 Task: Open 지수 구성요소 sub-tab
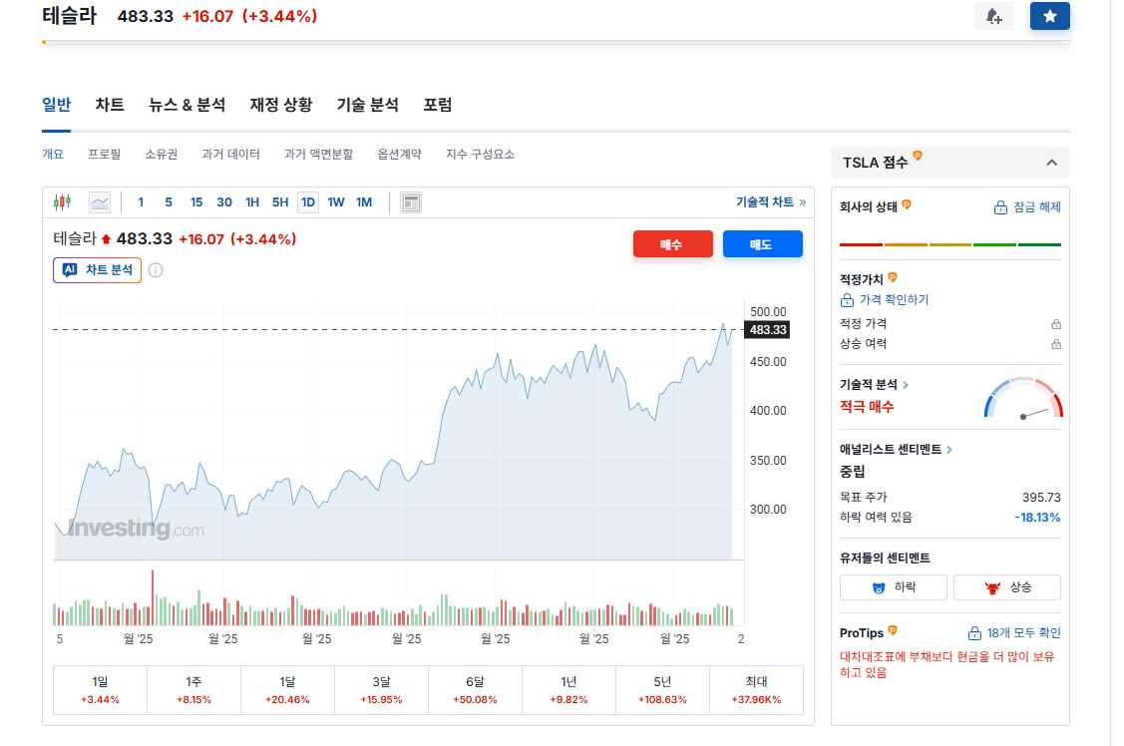[481, 154]
